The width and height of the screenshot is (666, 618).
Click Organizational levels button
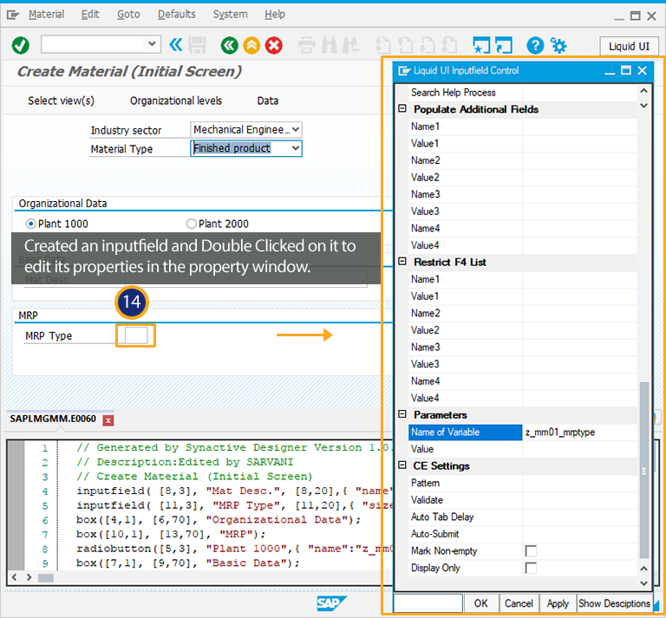coord(176,101)
